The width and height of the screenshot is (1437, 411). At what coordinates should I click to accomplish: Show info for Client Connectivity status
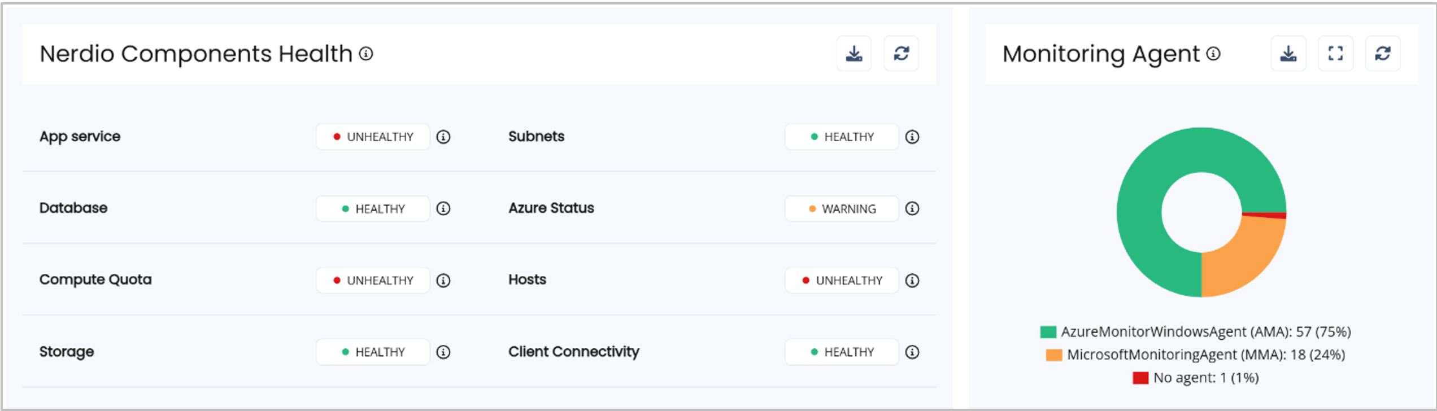912,352
